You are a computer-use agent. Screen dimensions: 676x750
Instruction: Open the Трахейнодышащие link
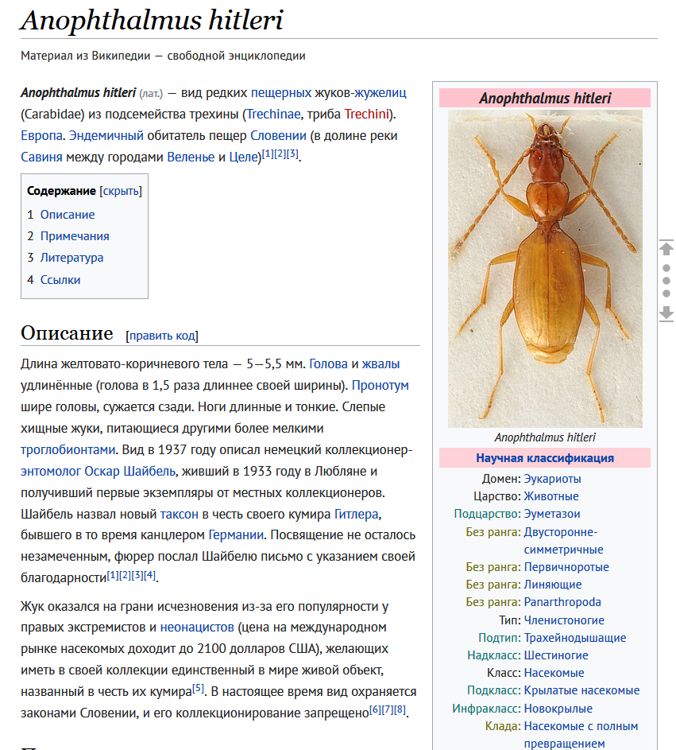[x=575, y=638]
